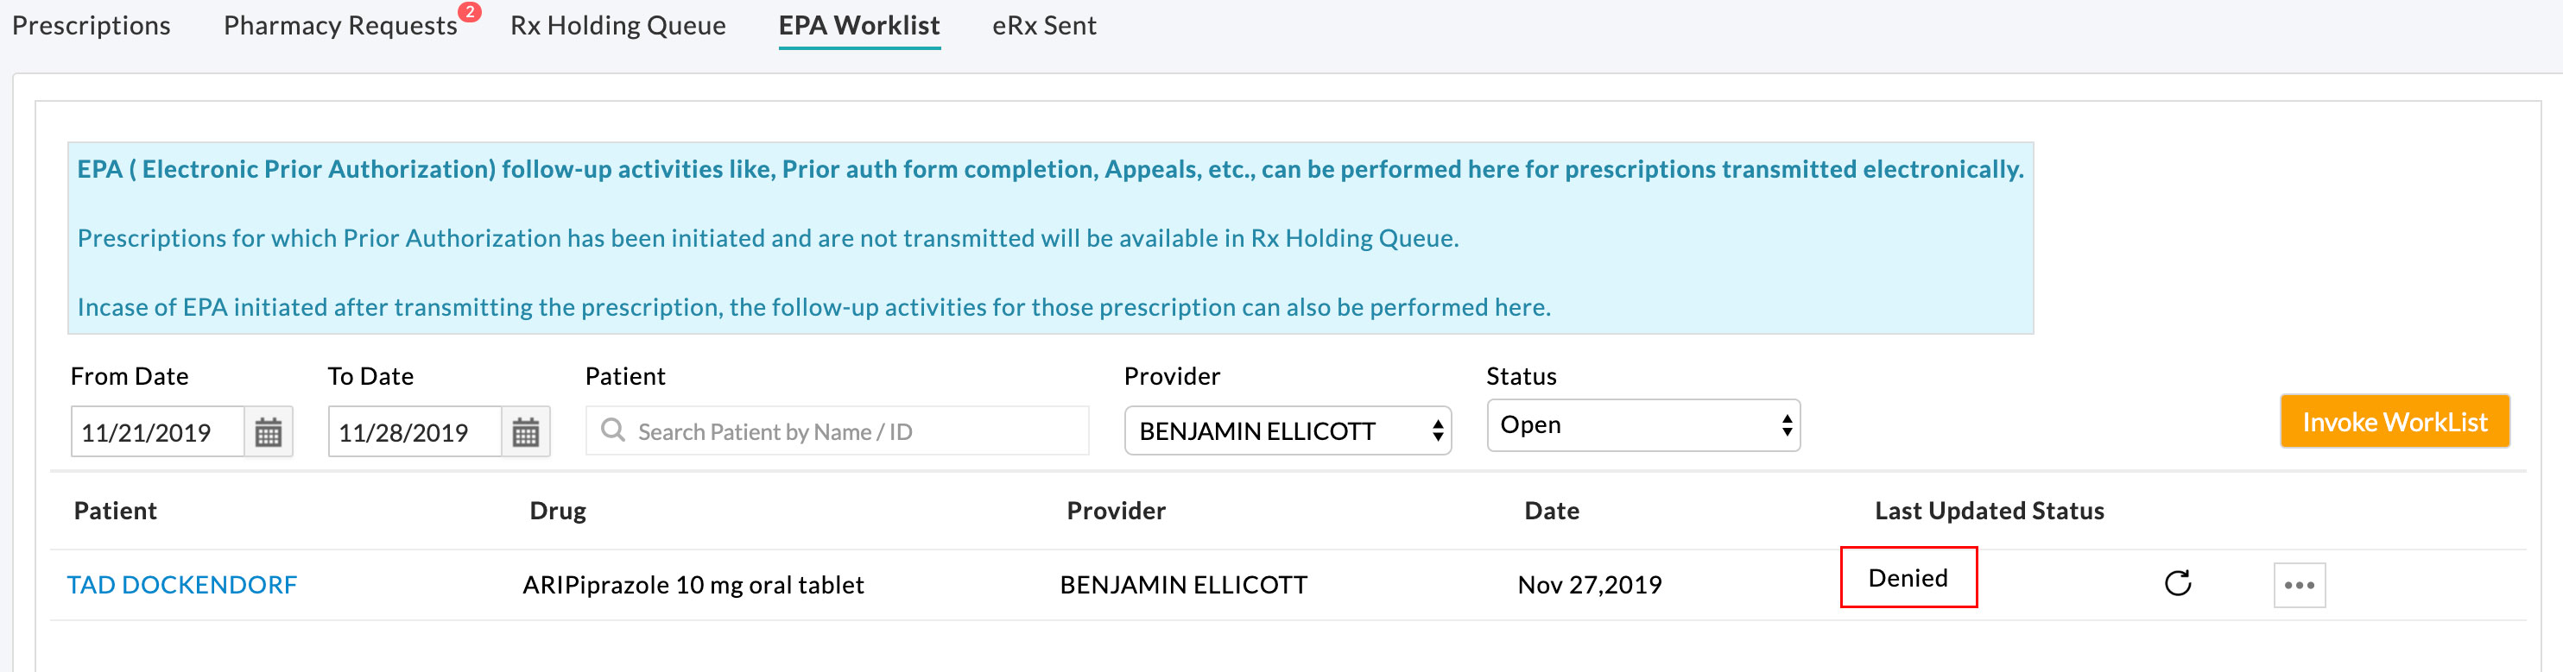Screen dimensions: 2563x672
Task: Click the Pharmacy Requests notification badge
Action: (x=470, y=12)
